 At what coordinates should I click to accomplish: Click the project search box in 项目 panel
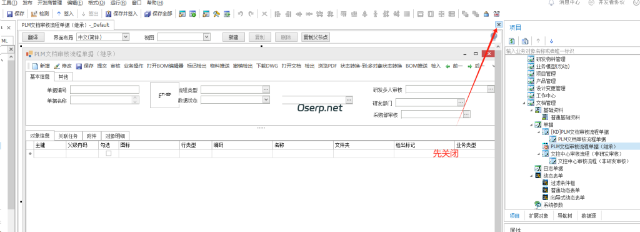[x=572, y=51]
